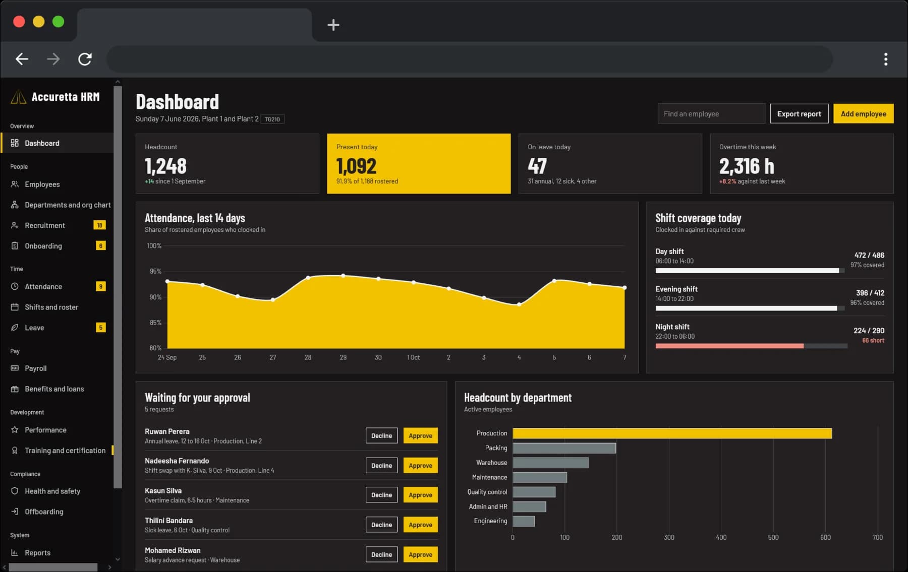Click the Export report button
The height and width of the screenshot is (572, 908).
click(799, 114)
